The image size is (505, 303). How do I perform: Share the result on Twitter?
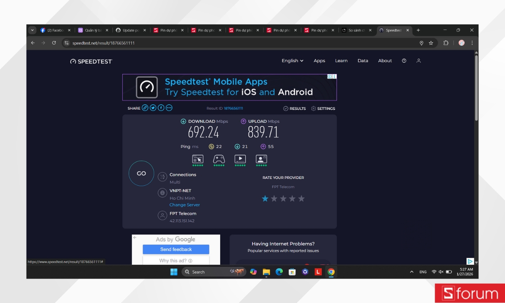click(153, 108)
